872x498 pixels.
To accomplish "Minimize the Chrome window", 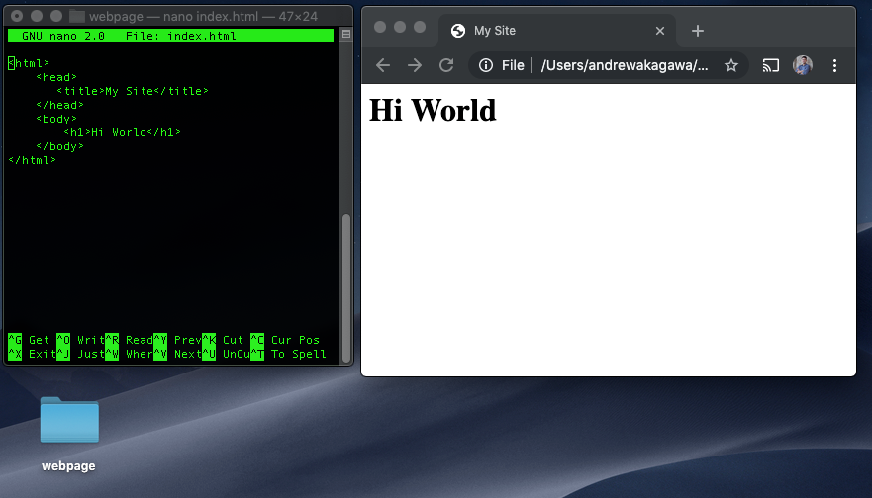I will [x=400, y=27].
